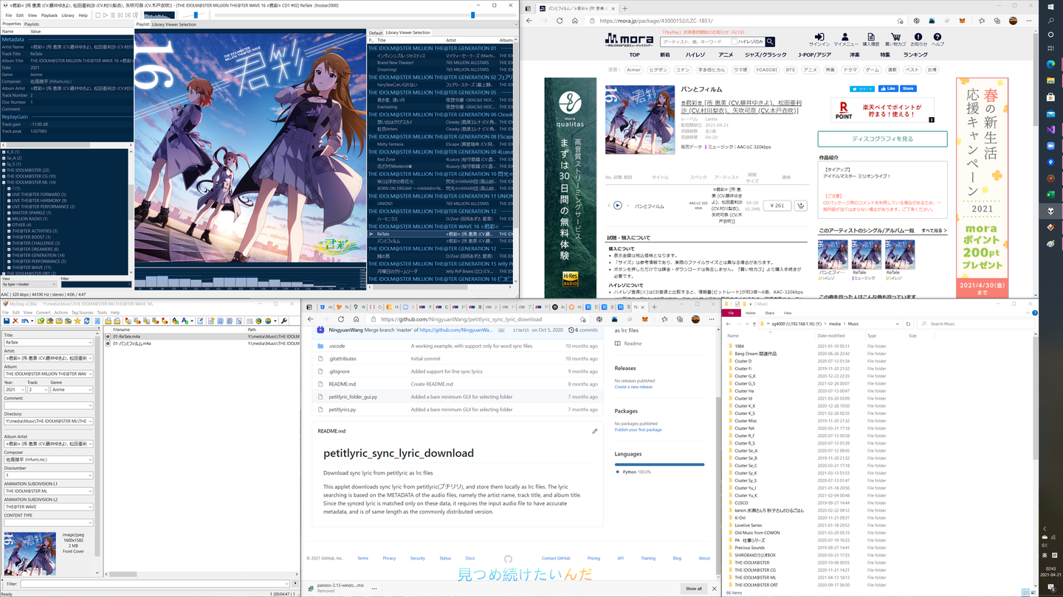Click cart icon beside the ¥261 price
The width and height of the screenshot is (1063, 597).
(800, 206)
